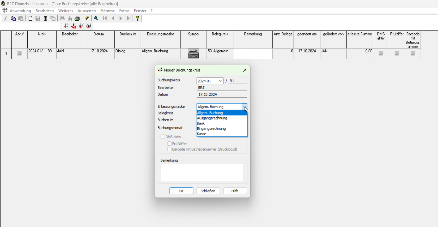Image resolution: width=438 pixels, height=227 pixels.
Task: Pick Kasse from the Erfassungsmaske list
Action: [x=222, y=134]
